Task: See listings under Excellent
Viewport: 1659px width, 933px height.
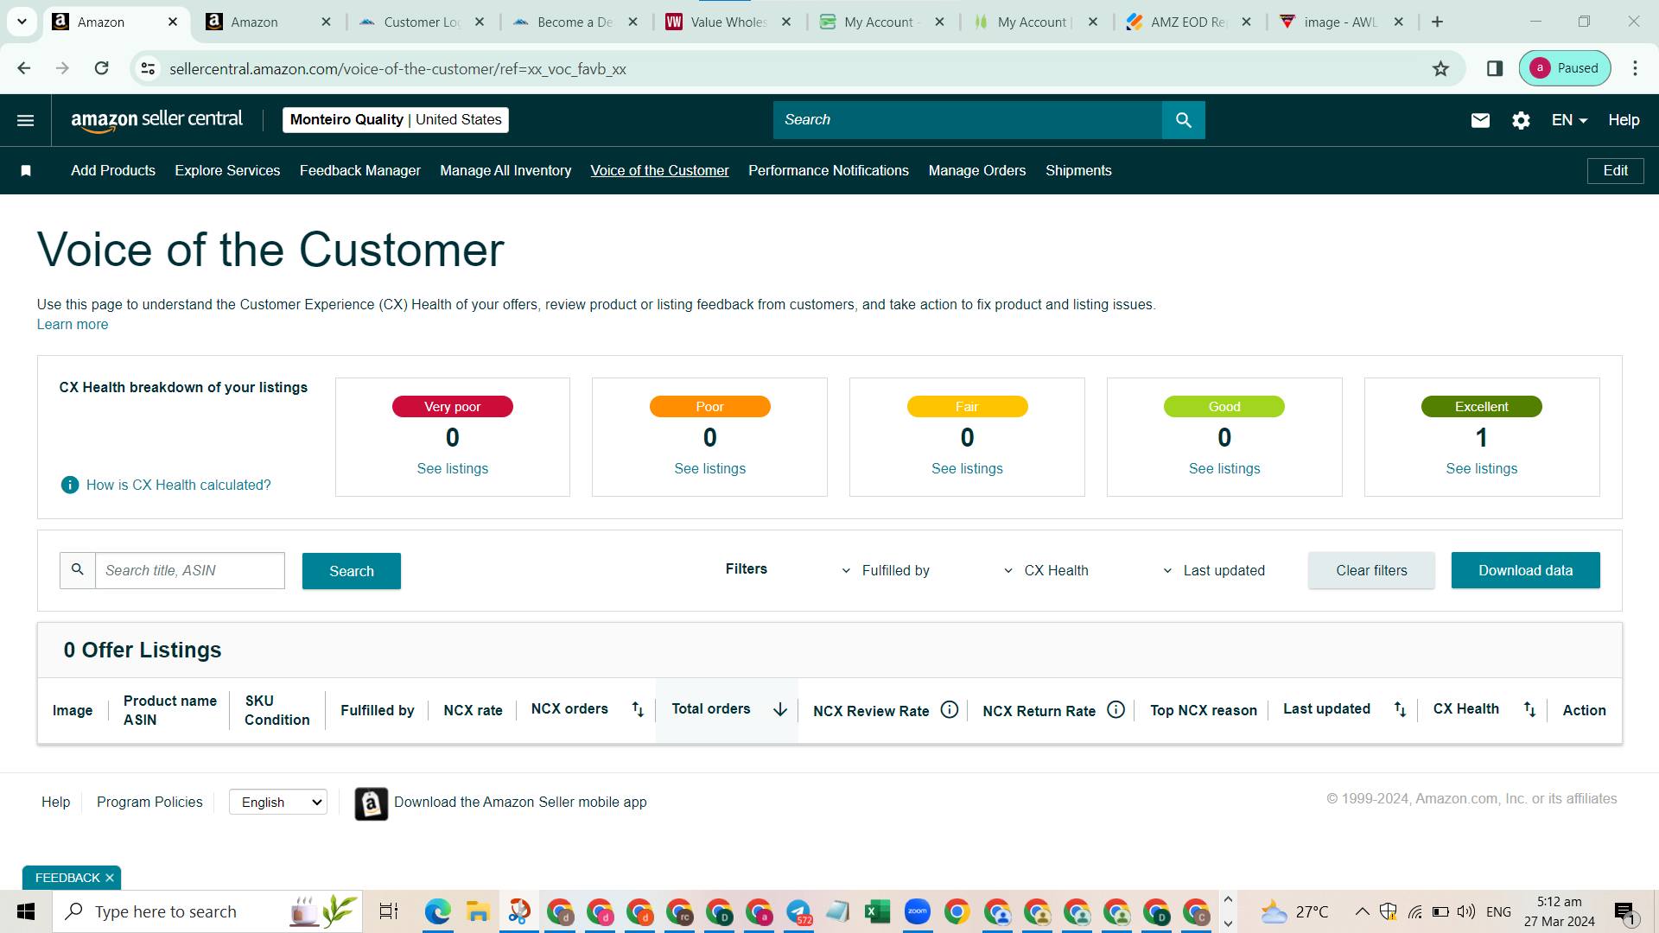Action: [x=1482, y=469]
